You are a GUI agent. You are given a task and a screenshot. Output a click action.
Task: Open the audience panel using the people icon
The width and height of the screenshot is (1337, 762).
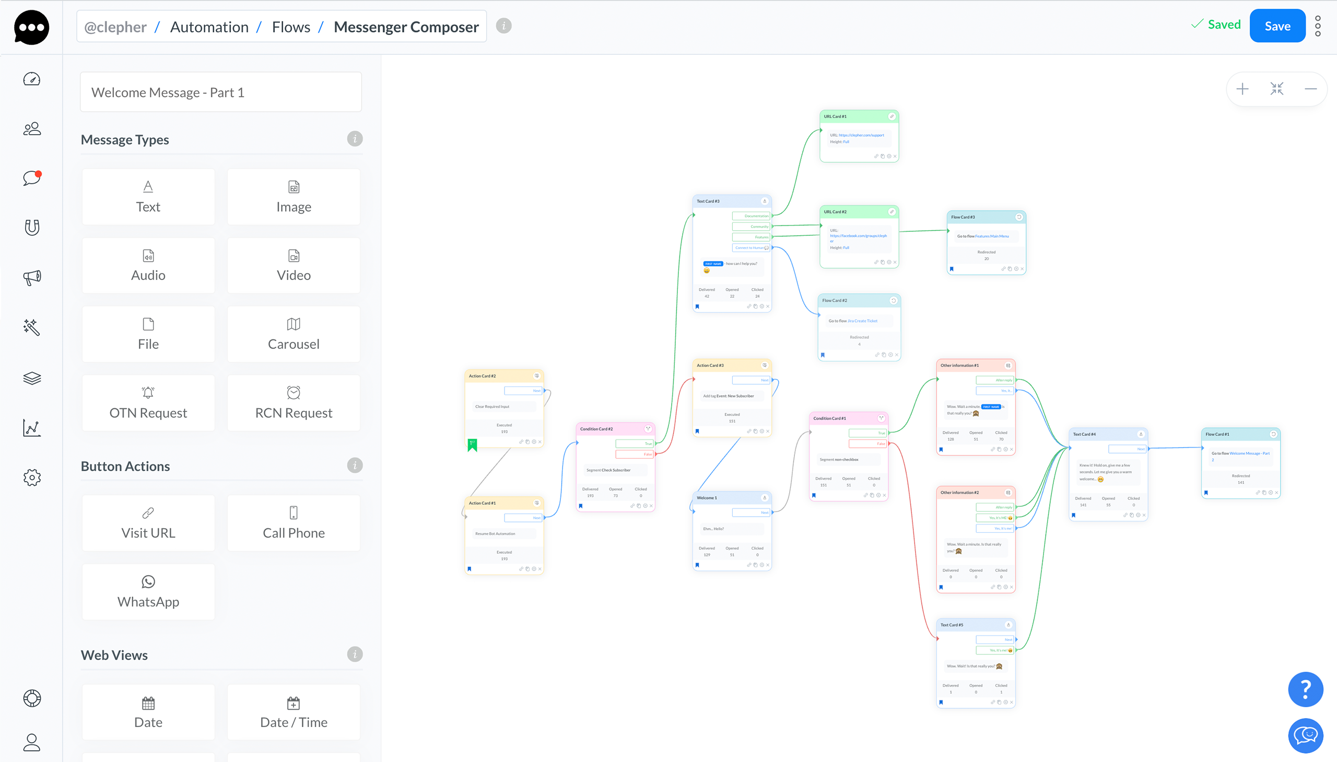click(x=31, y=129)
